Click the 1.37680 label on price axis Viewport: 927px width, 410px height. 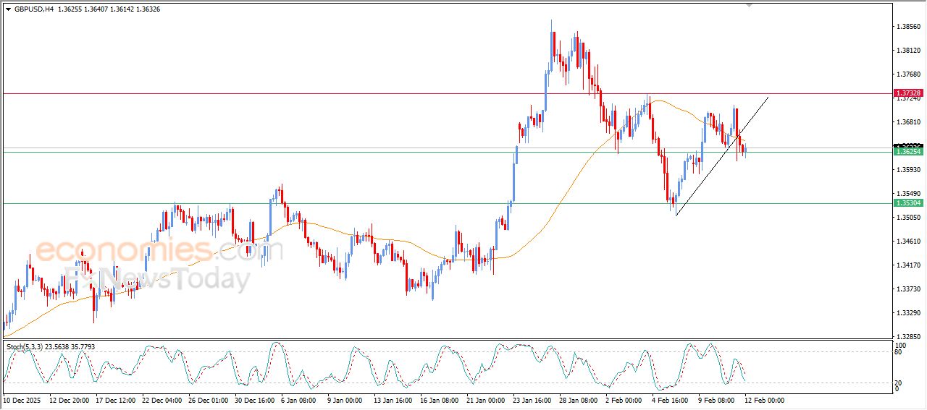click(908, 74)
